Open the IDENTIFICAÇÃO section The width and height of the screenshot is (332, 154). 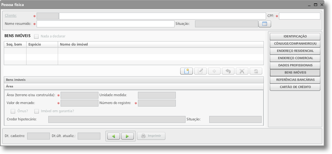click(x=295, y=36)
